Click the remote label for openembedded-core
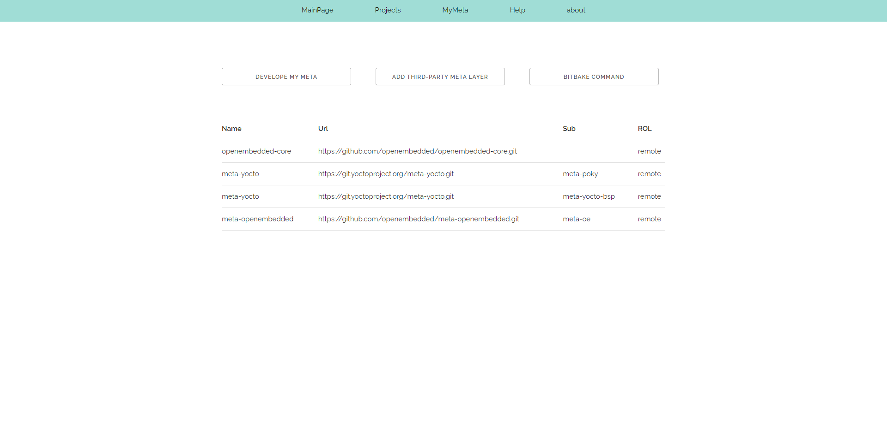Image resolution: width=887 pixels, height=421 pixels. pyautogui.click(x=649, y=151)
